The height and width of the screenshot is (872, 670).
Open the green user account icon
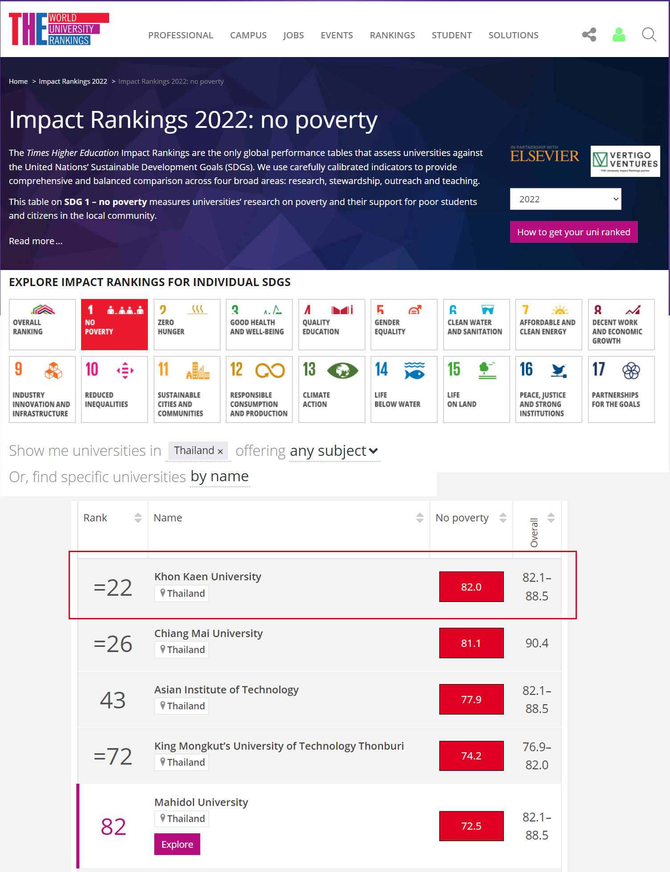click(x=619, y=35)
